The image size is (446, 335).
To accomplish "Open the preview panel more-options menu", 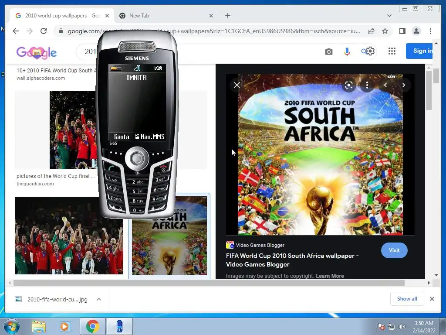I will pos(367,85).
